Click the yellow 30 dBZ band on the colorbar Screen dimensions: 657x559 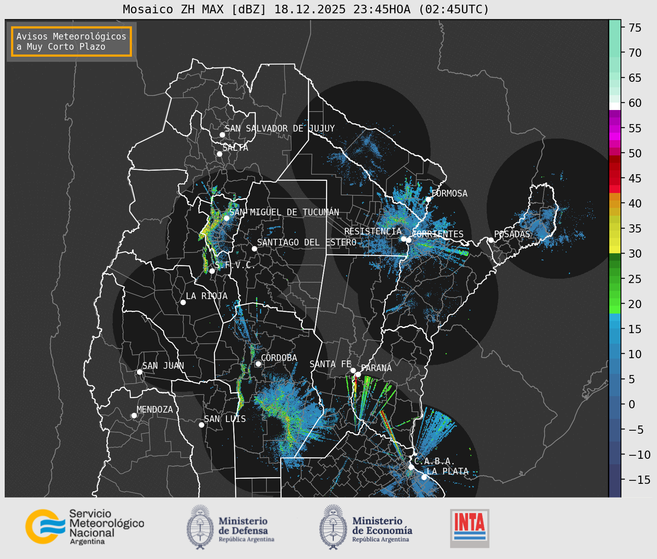[x=615, y=249]
